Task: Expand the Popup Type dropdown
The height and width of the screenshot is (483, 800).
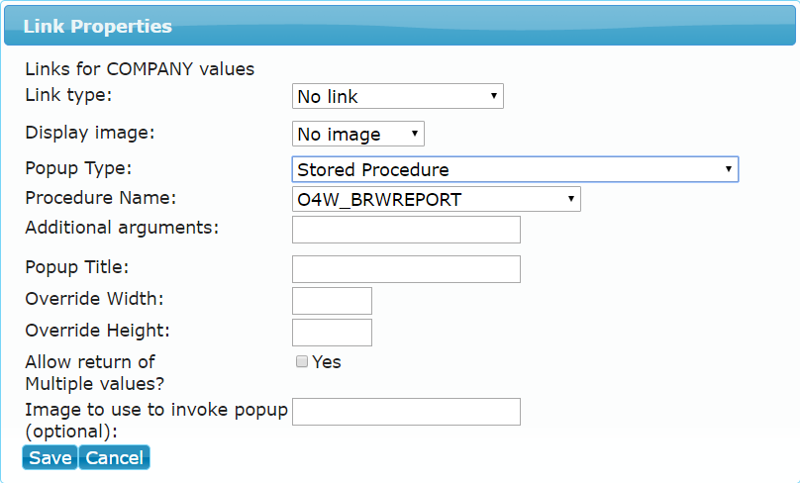Action: tap(515, 169)
